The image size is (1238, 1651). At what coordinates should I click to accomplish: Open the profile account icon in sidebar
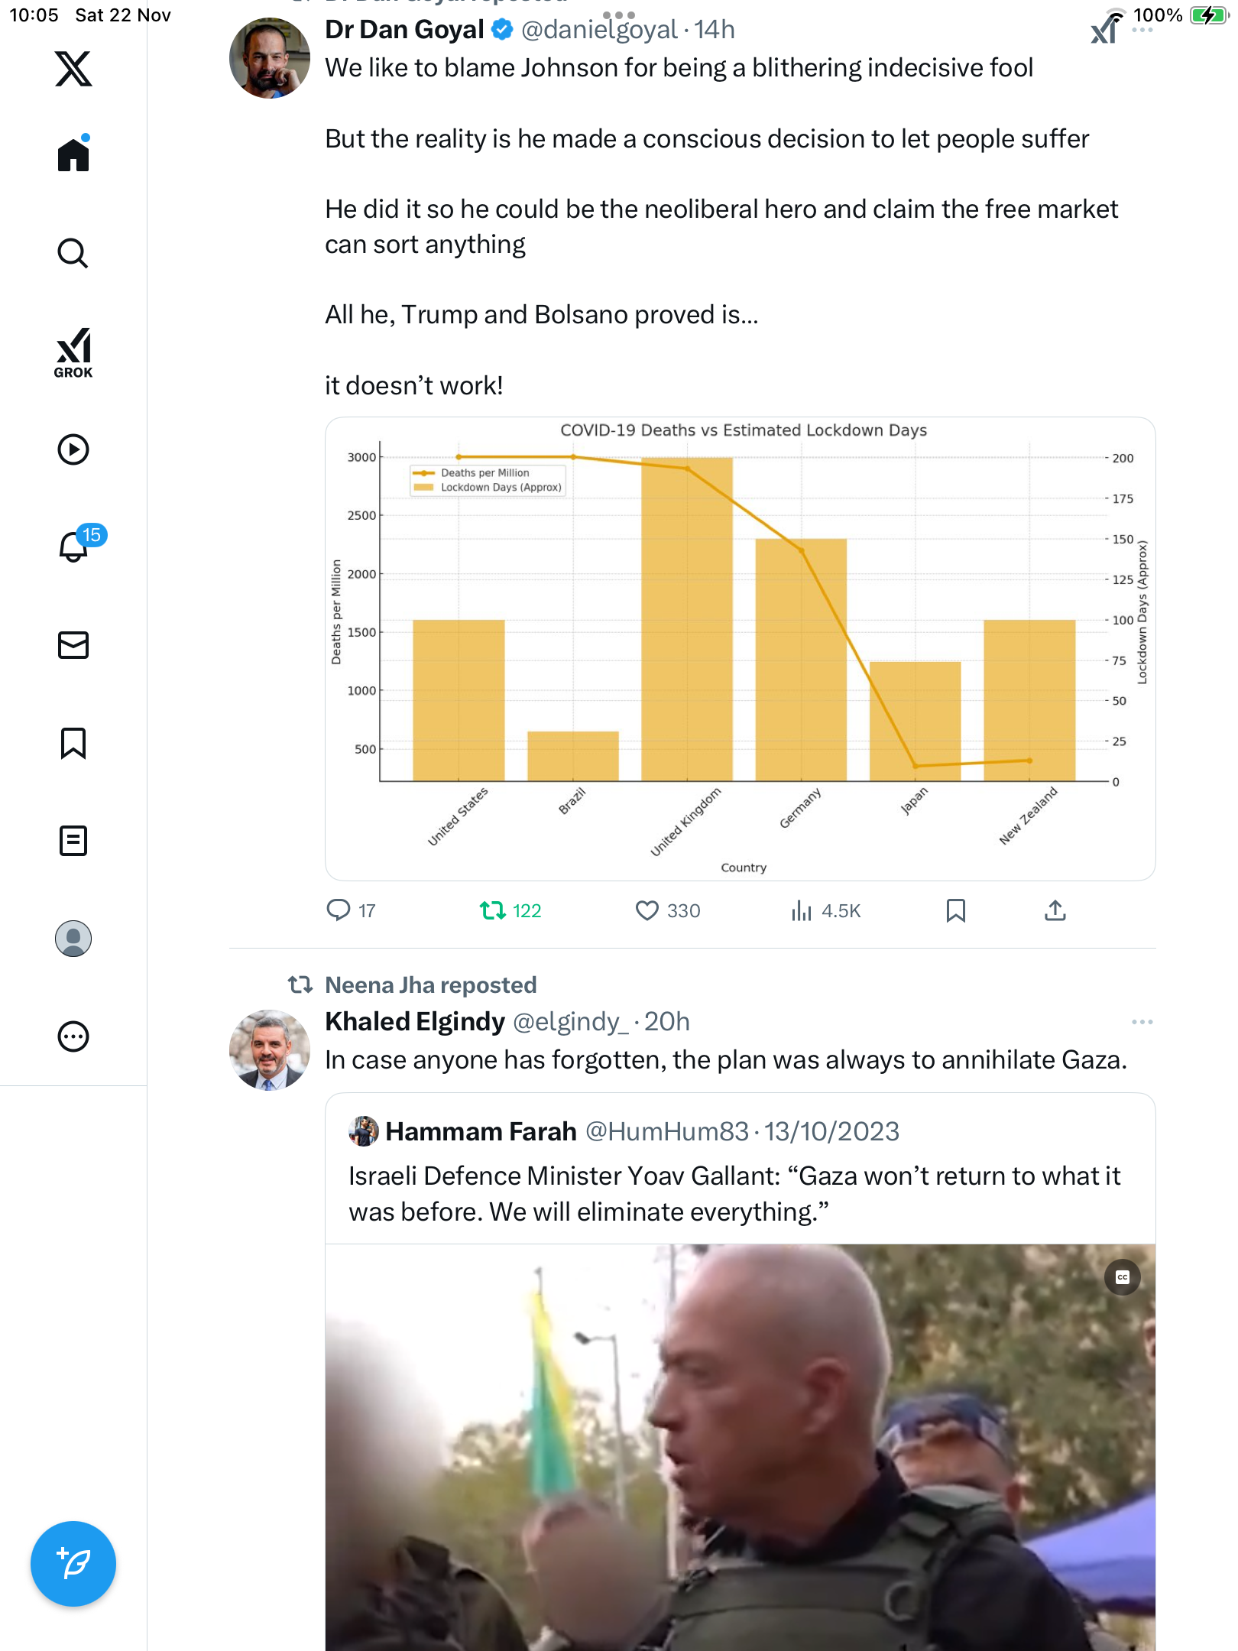[73, 939]
